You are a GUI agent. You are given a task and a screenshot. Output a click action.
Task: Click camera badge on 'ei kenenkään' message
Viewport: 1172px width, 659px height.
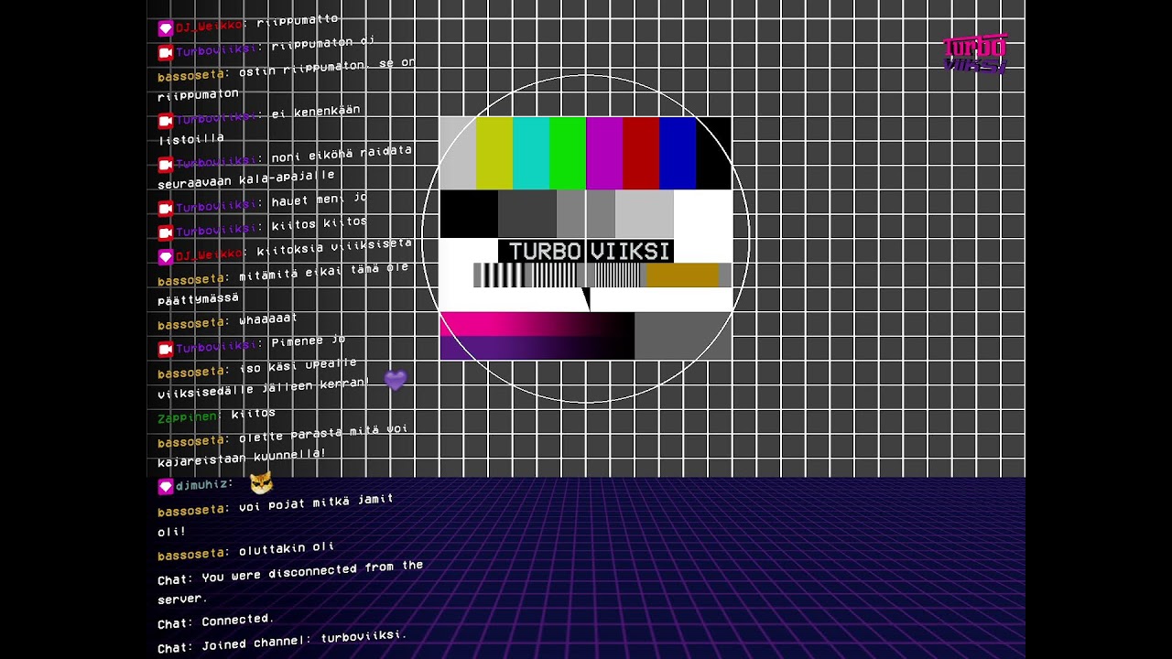coord(166,121)
